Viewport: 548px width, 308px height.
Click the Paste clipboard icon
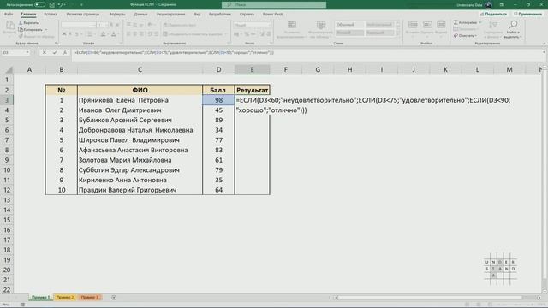click(10, 26)
